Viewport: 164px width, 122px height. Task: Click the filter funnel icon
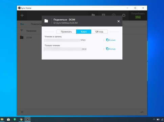point(22,30)
